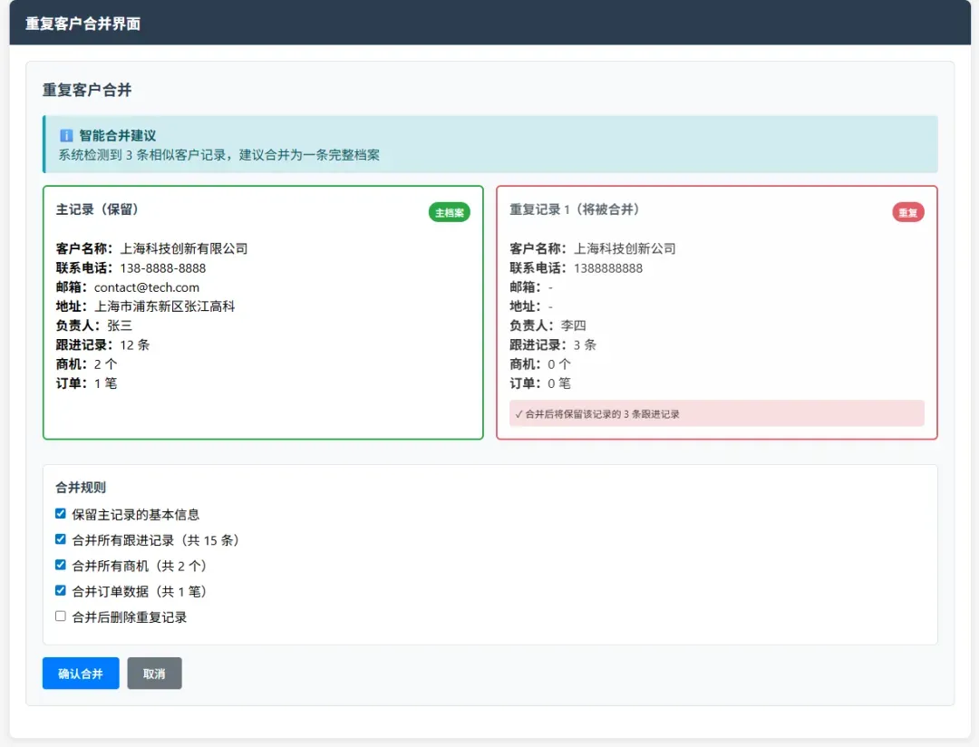
Task: Click the green 主档案 badge
Action: [449, 213]
